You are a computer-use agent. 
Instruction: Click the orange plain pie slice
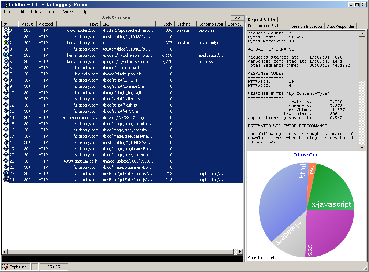[312, 174]
